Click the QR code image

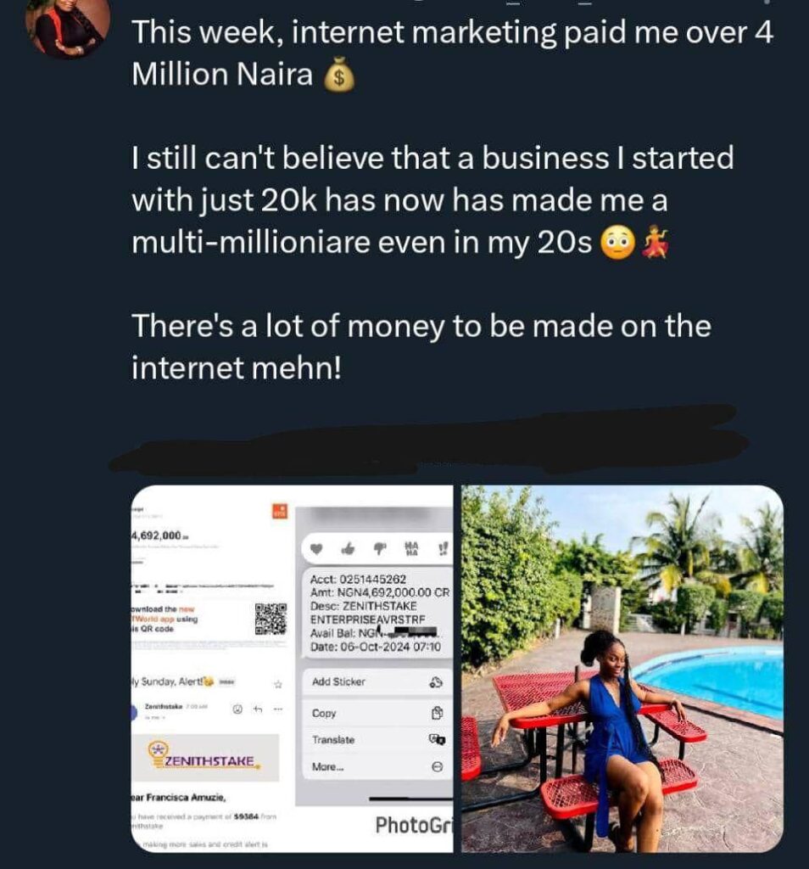coord(271,620)
